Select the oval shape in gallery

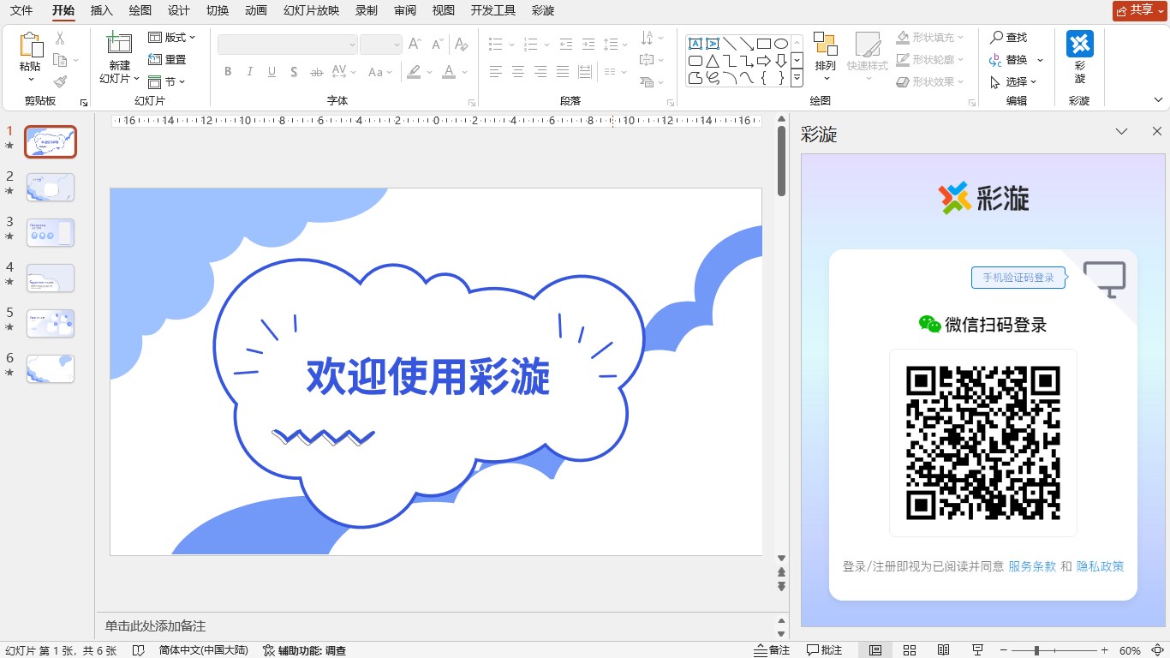[x=780, y=44]
